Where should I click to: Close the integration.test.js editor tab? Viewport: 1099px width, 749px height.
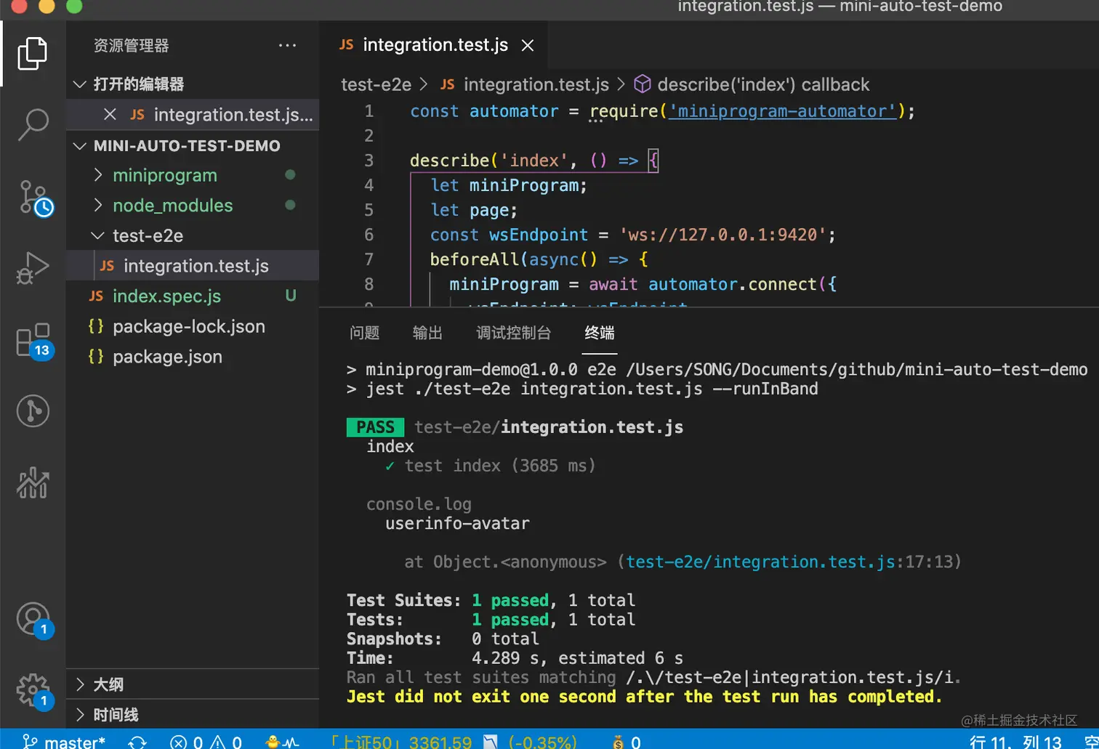point(528,46)
